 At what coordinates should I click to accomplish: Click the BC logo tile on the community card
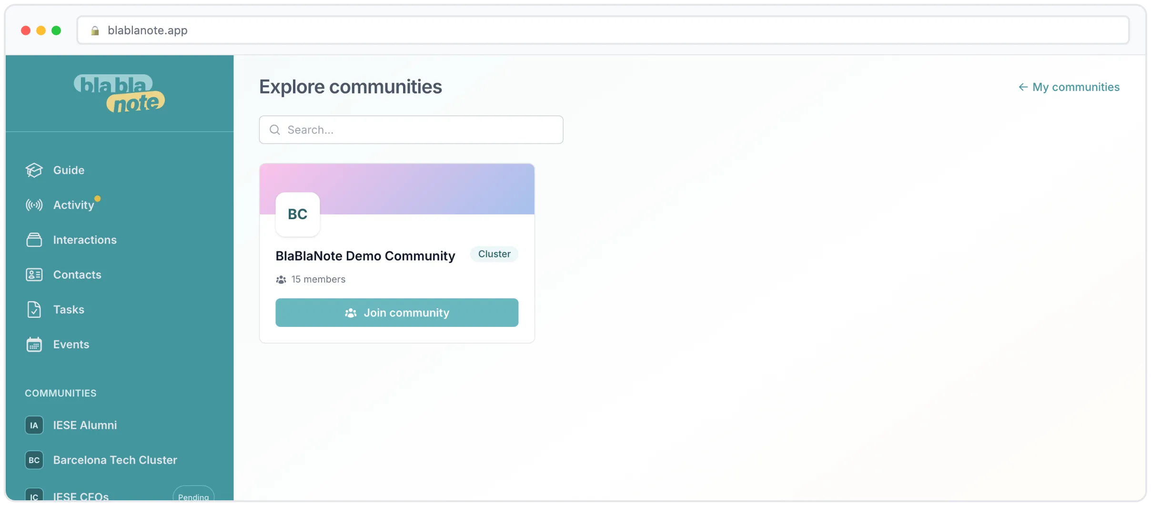pos(298,214)
